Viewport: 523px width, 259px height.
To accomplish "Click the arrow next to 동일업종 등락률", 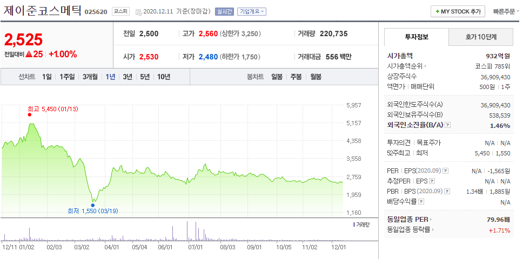I will (x=433, y=230).
